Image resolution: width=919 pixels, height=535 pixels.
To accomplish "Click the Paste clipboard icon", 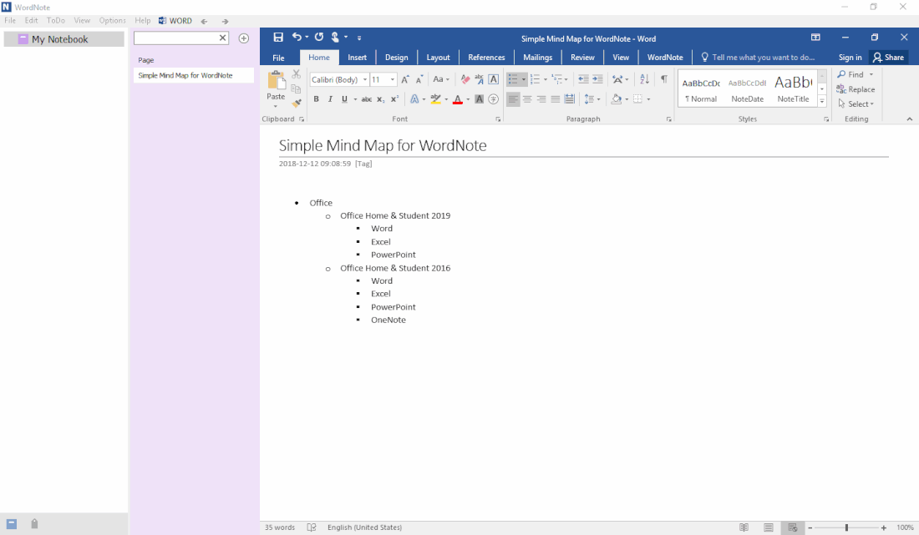I will coord(276,80).
